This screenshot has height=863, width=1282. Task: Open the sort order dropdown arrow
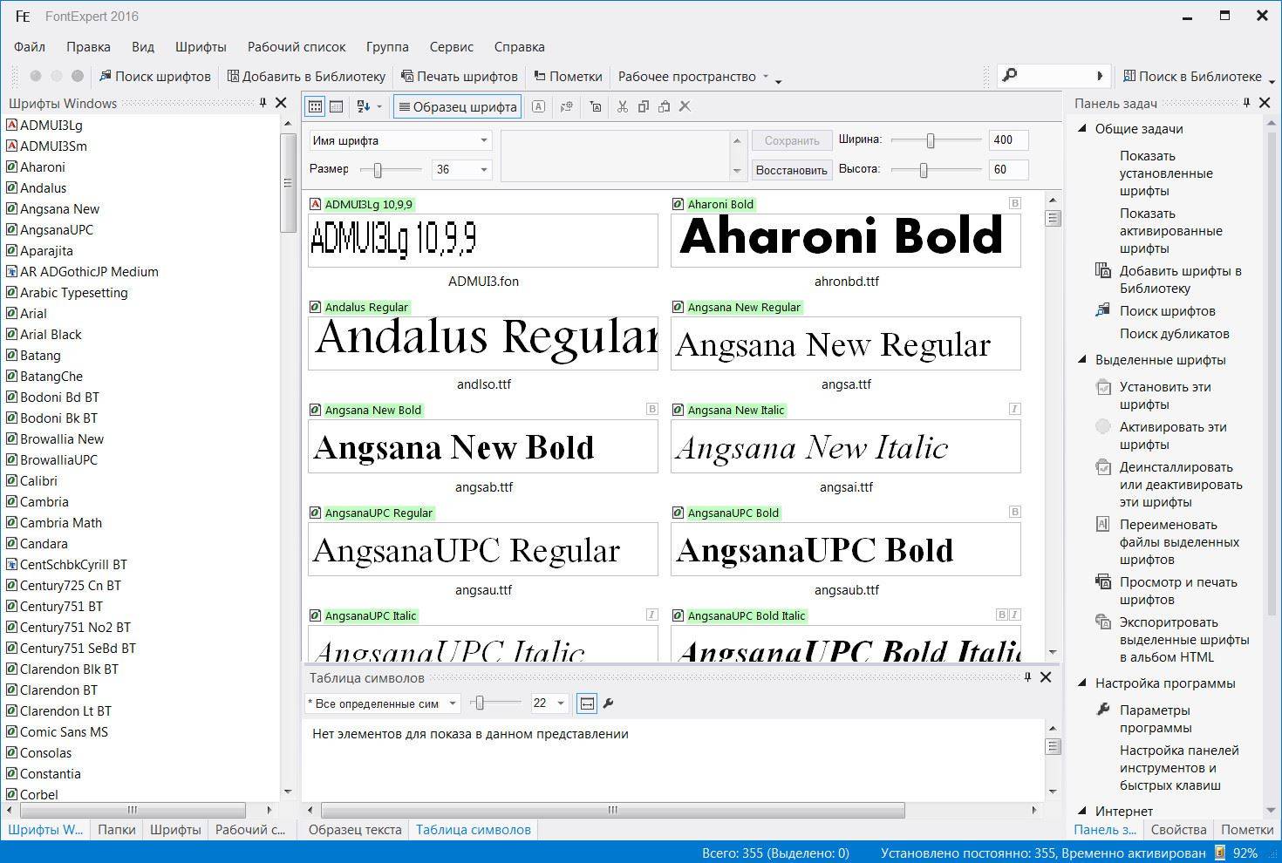pyautogui.click(x=378, y=106)
